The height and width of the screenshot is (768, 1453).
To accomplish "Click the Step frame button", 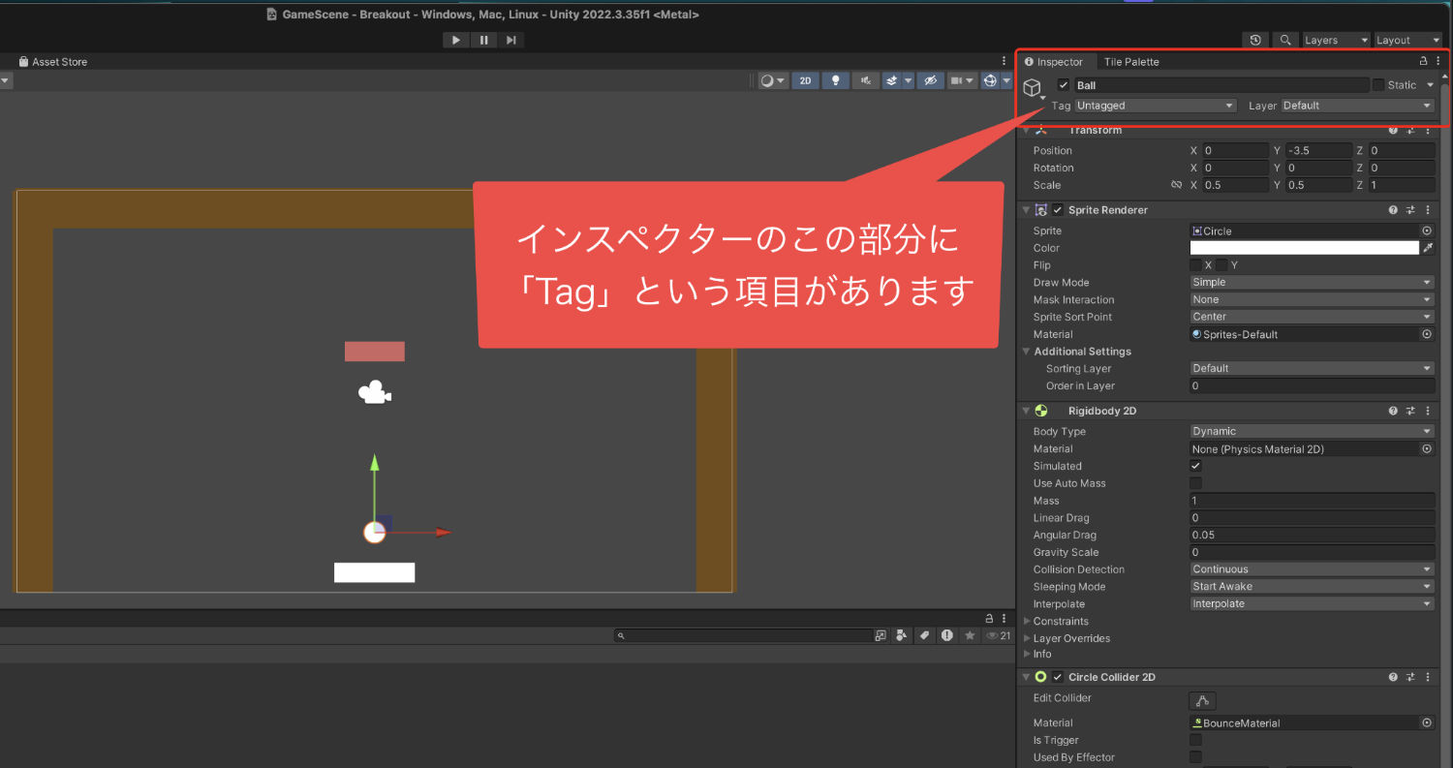I will [510, 40].
